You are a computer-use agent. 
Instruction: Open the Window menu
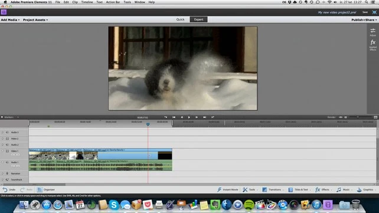point(140,2)
